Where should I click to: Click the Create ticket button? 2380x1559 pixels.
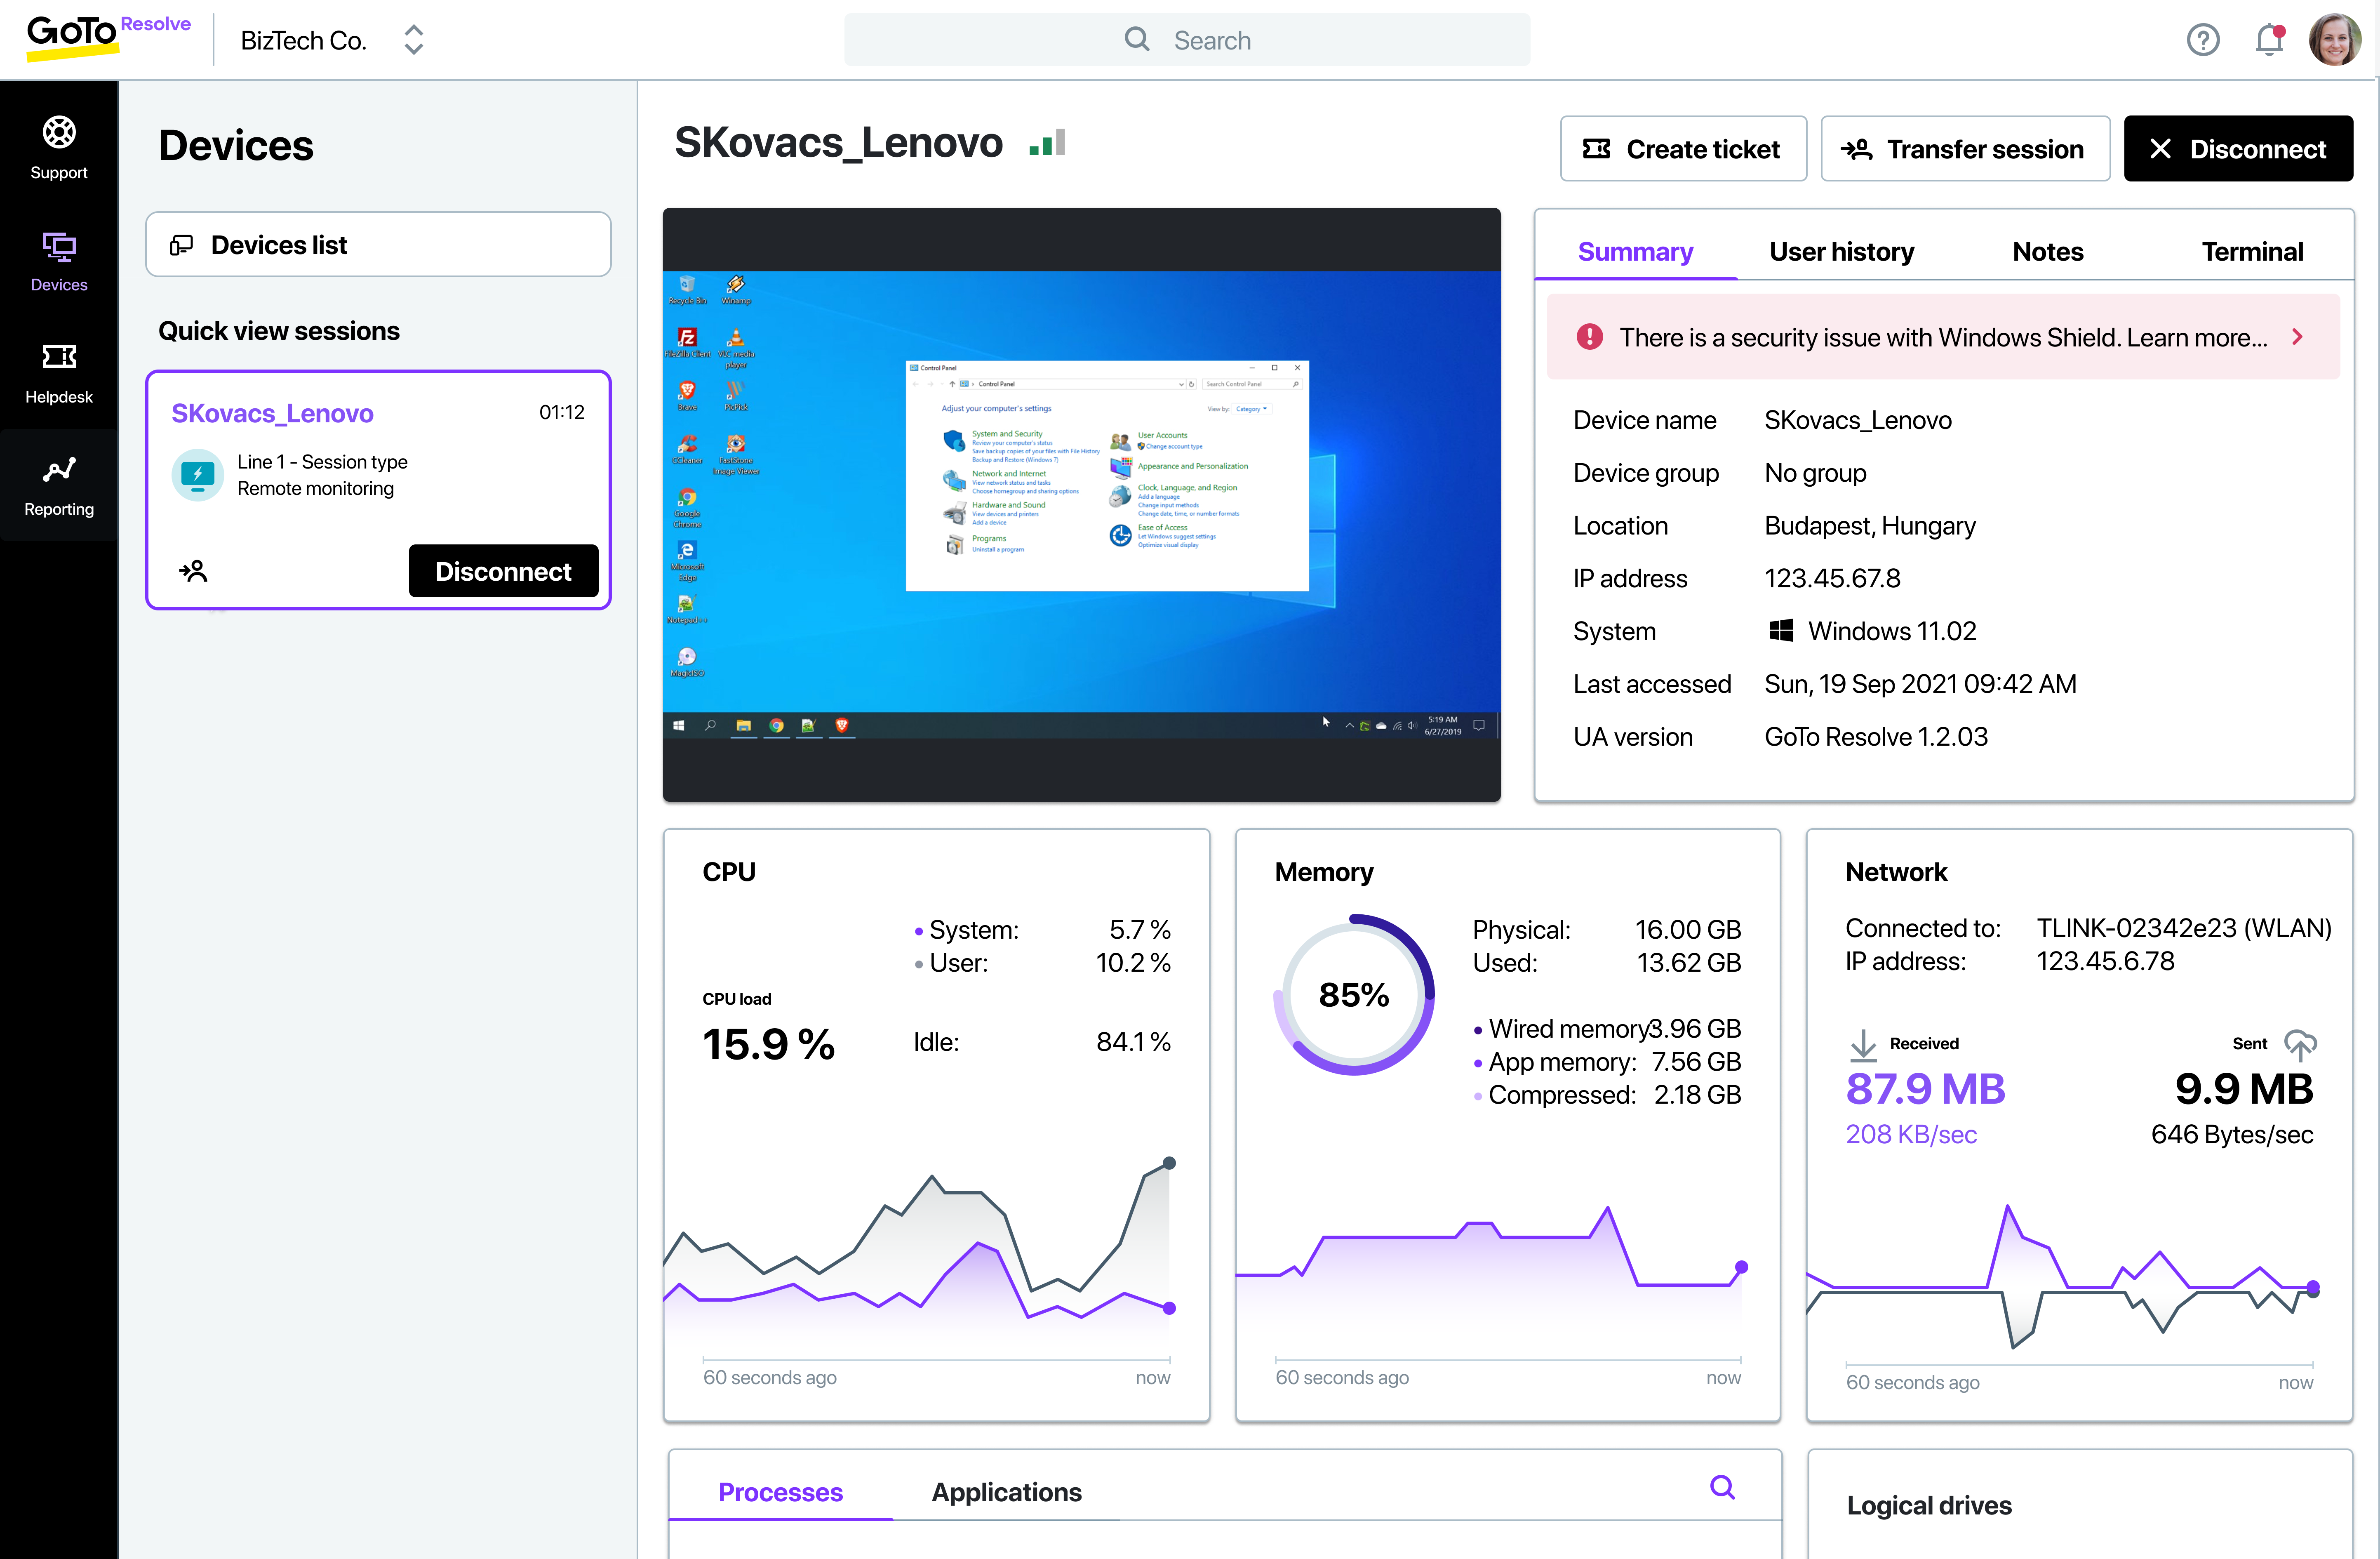[x=1683, y=149]
